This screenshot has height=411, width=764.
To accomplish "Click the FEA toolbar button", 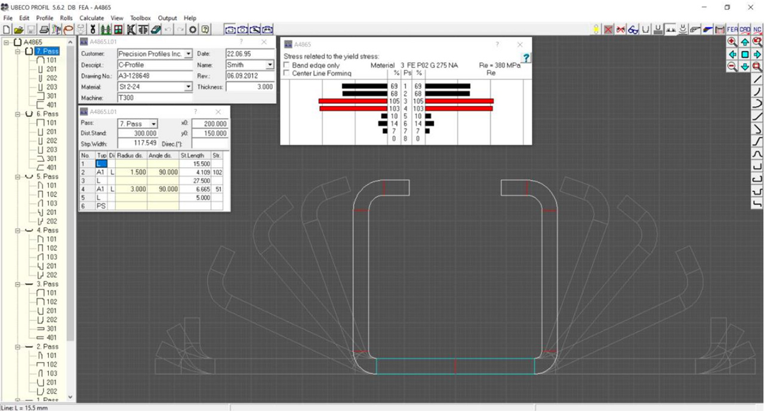I will tap(732, 29).
